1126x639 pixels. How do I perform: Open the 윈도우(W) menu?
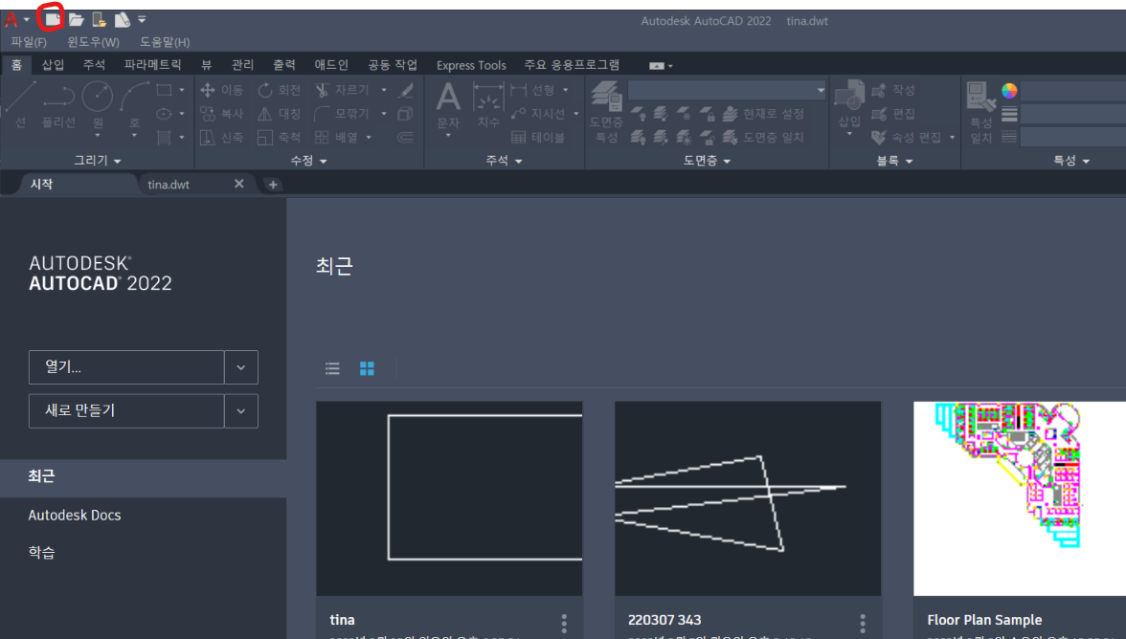click(94, 42)
